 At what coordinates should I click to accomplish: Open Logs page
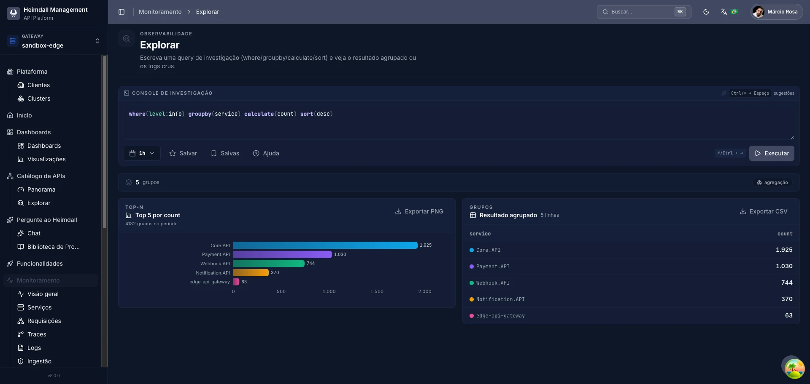[x=34, y=348]
